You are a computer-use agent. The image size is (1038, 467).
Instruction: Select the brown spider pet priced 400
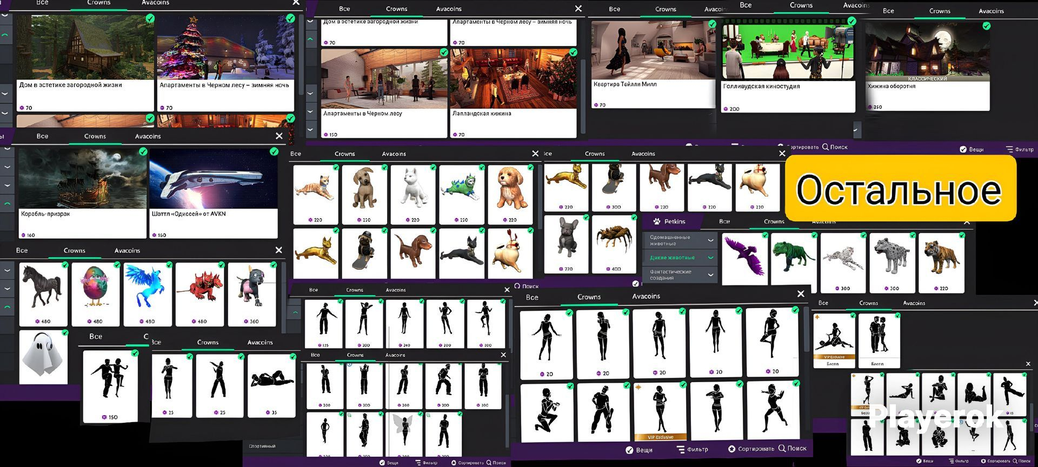click(x=615, y=244)
